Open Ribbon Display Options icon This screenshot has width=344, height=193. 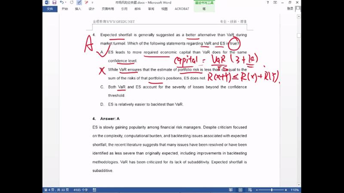pos(275,3)
